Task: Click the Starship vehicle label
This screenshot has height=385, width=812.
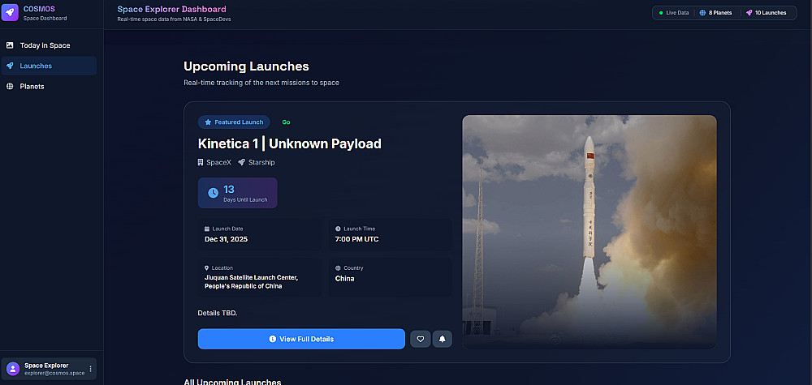Action: click(261, 163)
